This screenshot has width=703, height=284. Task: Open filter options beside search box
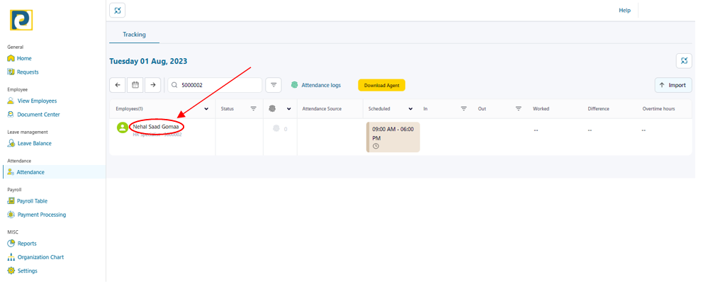click(274, 85)
